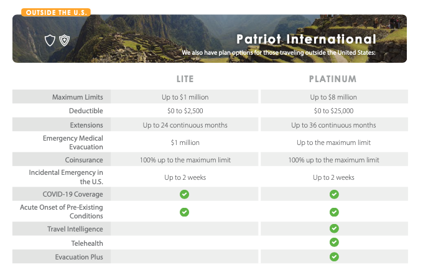423x280 pixels.
Task: Select the PLATINUM plan column header
Action: [x=333, y=79]
